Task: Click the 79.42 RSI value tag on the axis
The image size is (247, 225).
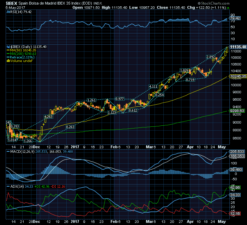Action: click(x=235, y=18)
